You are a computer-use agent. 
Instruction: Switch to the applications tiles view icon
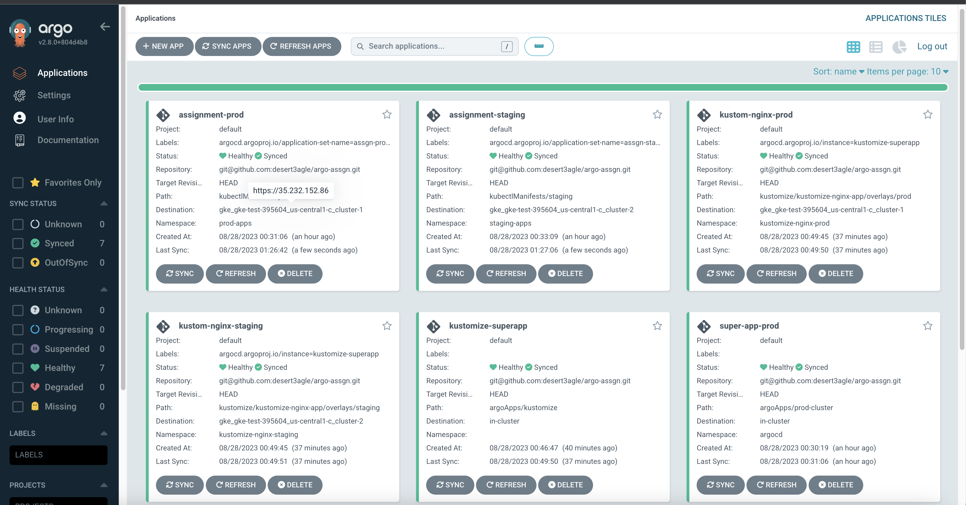[x=853, y=47]
